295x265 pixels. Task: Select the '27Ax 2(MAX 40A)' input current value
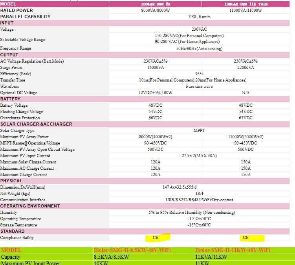click(x=199, y=156)
